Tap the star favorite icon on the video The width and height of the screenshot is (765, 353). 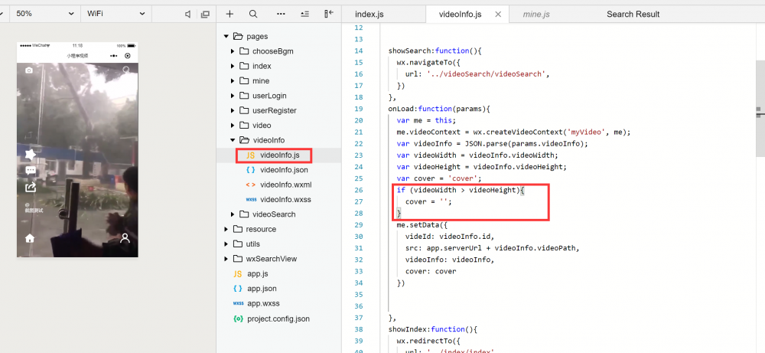click(31, 155)
